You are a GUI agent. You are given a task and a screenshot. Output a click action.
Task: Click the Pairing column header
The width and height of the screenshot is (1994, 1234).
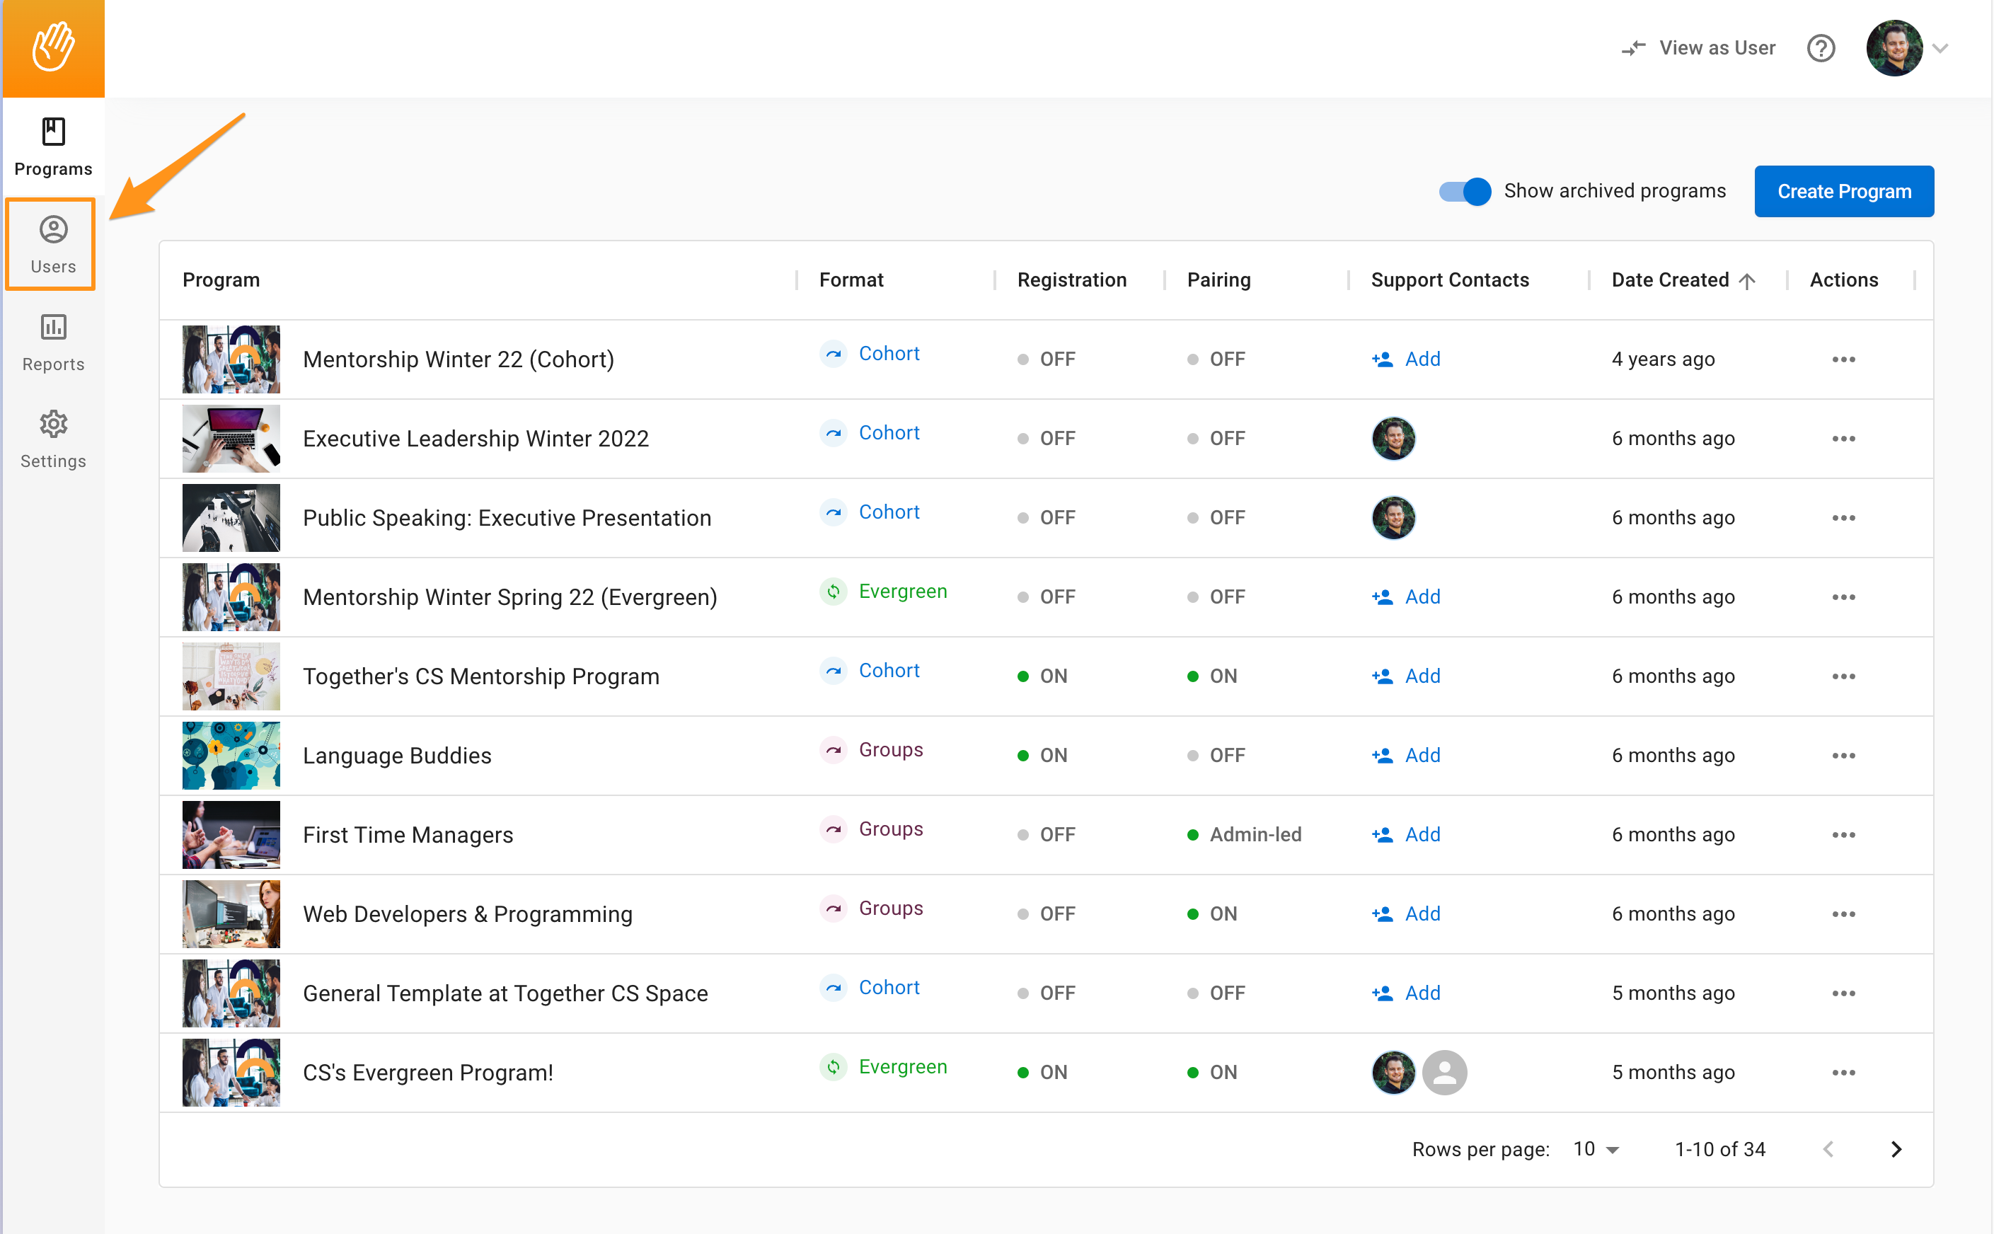1218,280
